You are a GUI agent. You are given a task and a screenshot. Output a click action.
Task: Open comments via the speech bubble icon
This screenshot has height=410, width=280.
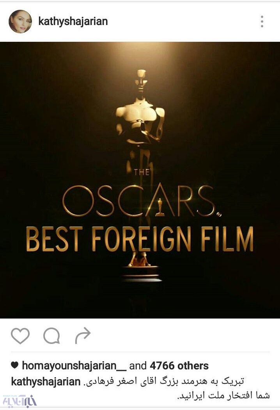(51, 335)
